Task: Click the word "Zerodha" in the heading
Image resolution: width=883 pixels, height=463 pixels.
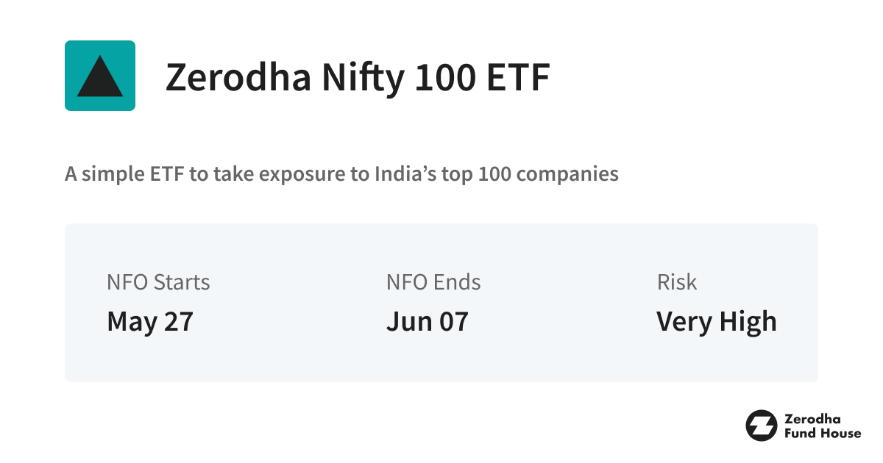Action: 238,78
